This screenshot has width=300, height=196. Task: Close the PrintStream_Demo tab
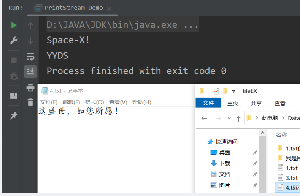tap(110, 8)
